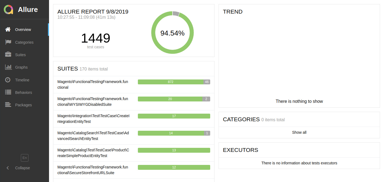Navigate to Behaviors label
The width and height of the screenshot is (383, 182).
pyautogui.click(x=24, y=92)
